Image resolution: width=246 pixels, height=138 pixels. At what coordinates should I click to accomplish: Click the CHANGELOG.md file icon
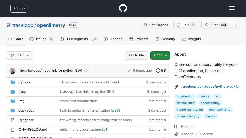(13, 130)
